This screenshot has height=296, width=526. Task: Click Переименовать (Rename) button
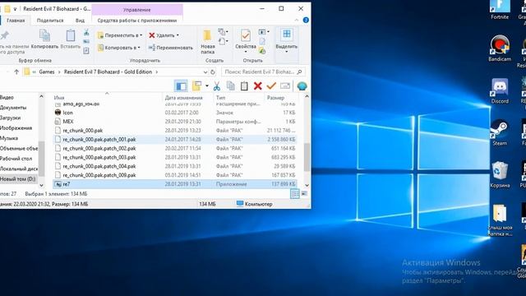(171, 48)
